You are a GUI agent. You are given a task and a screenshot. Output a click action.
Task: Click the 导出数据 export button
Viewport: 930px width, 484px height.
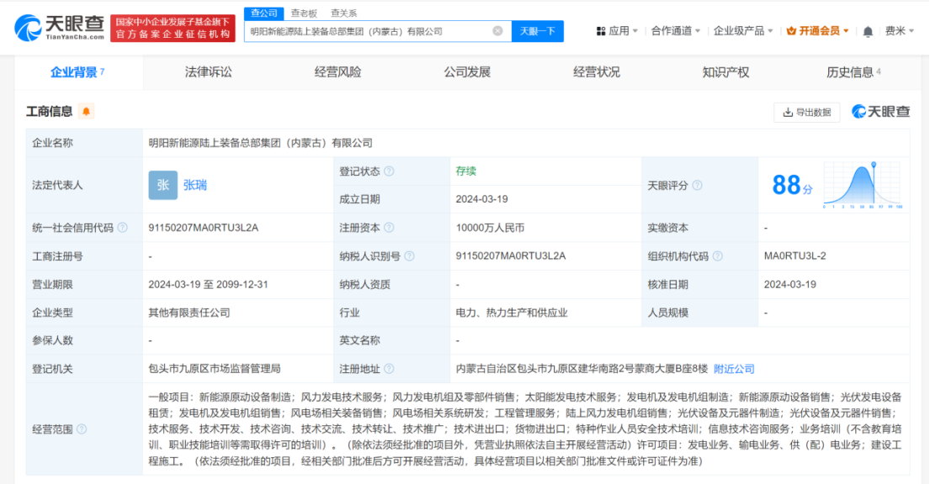pos(806,112)
